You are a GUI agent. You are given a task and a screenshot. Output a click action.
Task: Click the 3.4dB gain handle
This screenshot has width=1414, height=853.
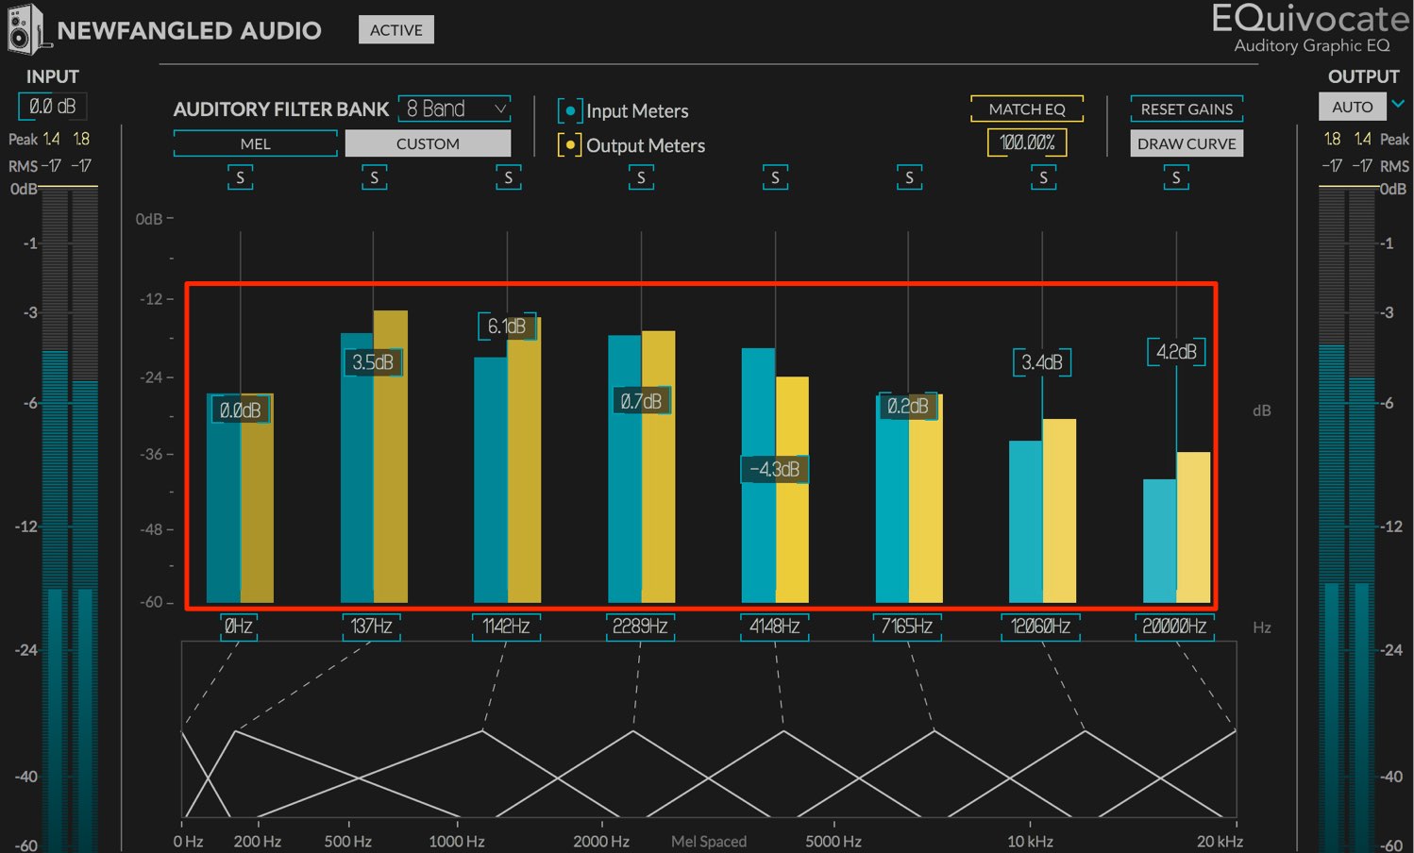[x=1042, y=362]
